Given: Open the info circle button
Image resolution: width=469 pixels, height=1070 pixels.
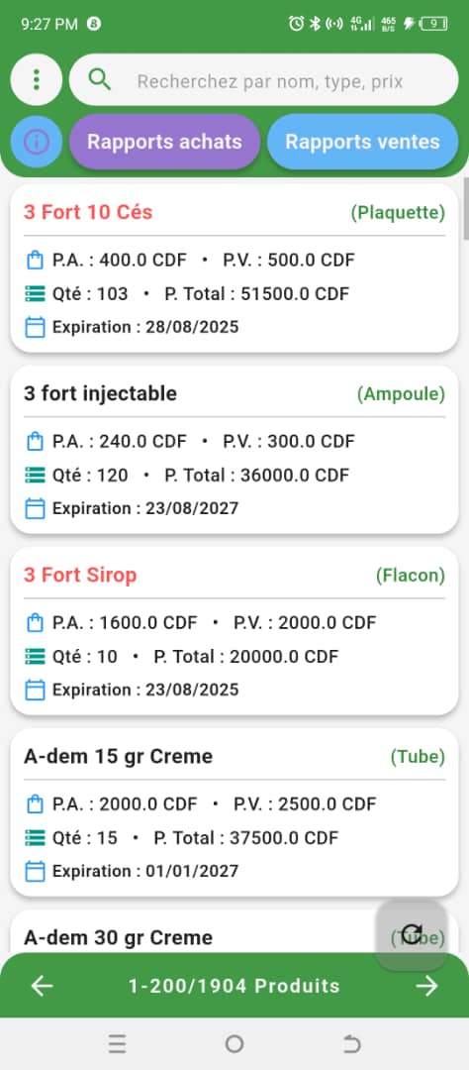Looking at the screenshot, I should (x=37, y=142).
